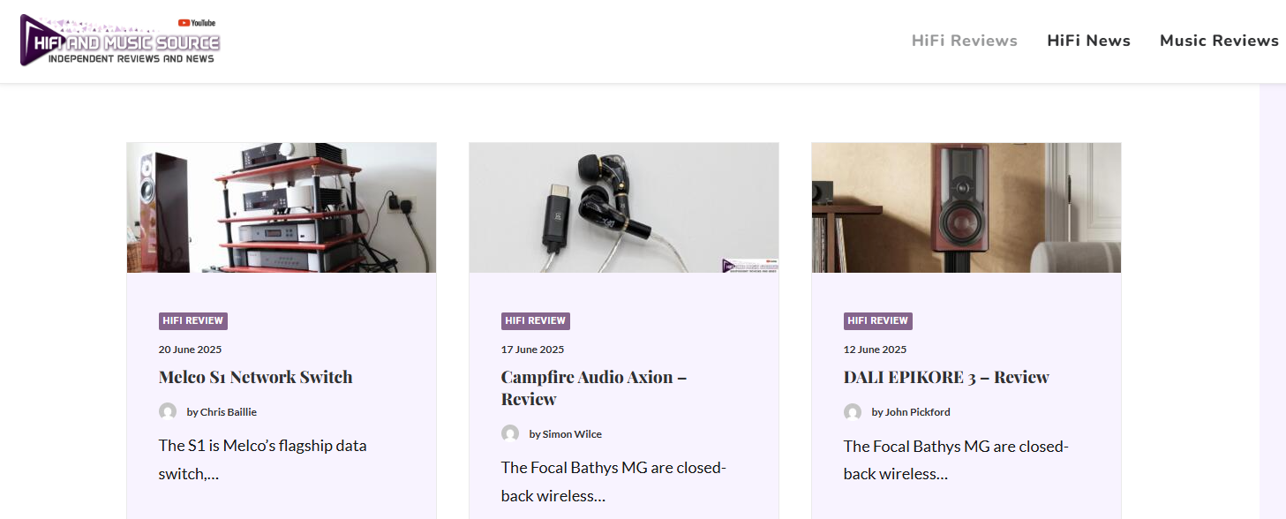Click the author name Chris Baillie

pyautogui.click(x=229, y=411)
